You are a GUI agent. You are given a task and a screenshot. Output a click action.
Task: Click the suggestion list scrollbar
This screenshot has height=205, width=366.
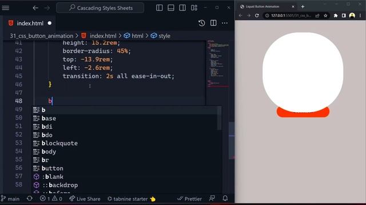[x=220, y=118]
